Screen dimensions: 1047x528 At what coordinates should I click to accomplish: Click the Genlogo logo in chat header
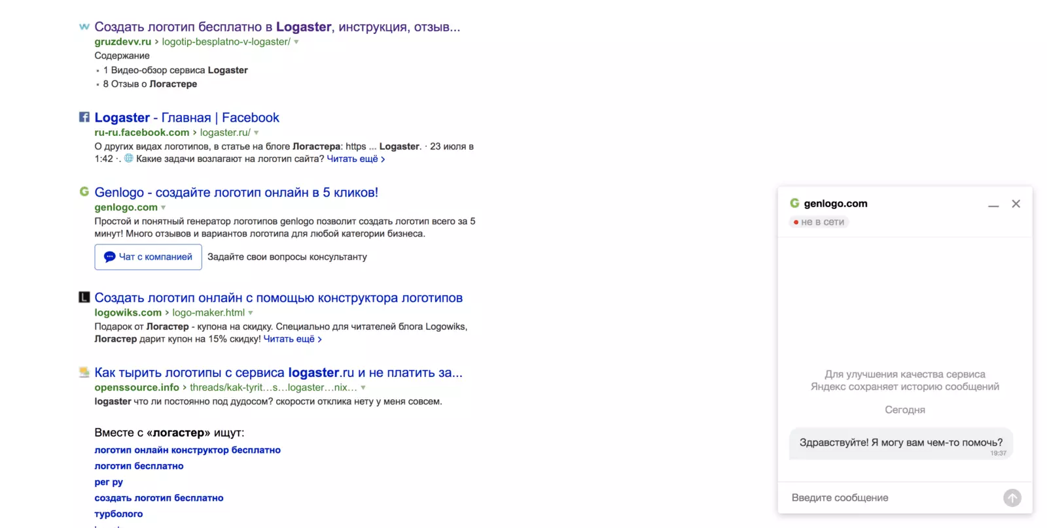pyautogui.click(x=794, y=203)
